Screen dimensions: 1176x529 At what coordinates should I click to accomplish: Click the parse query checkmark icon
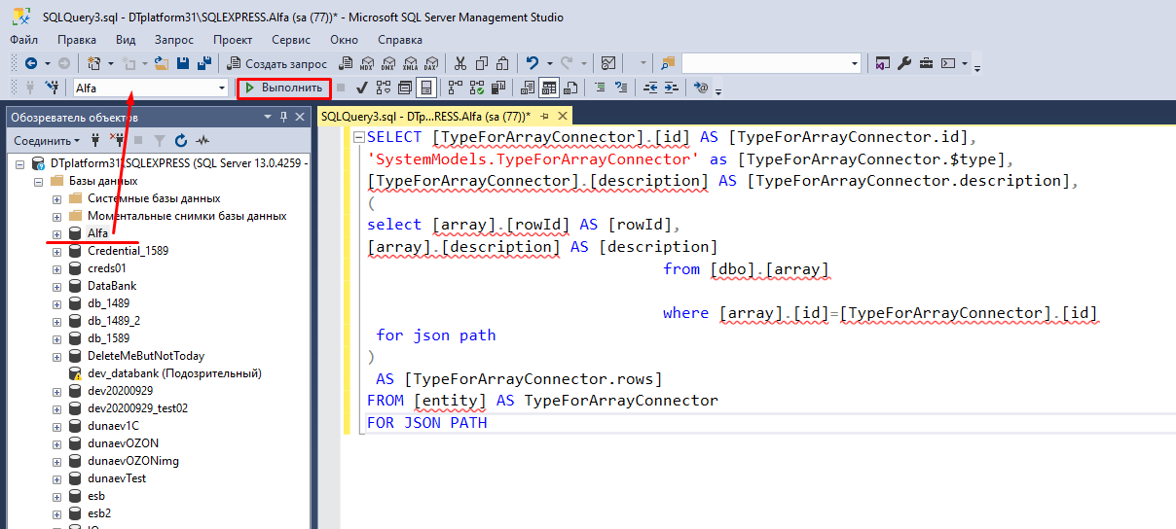click(361, 88)
